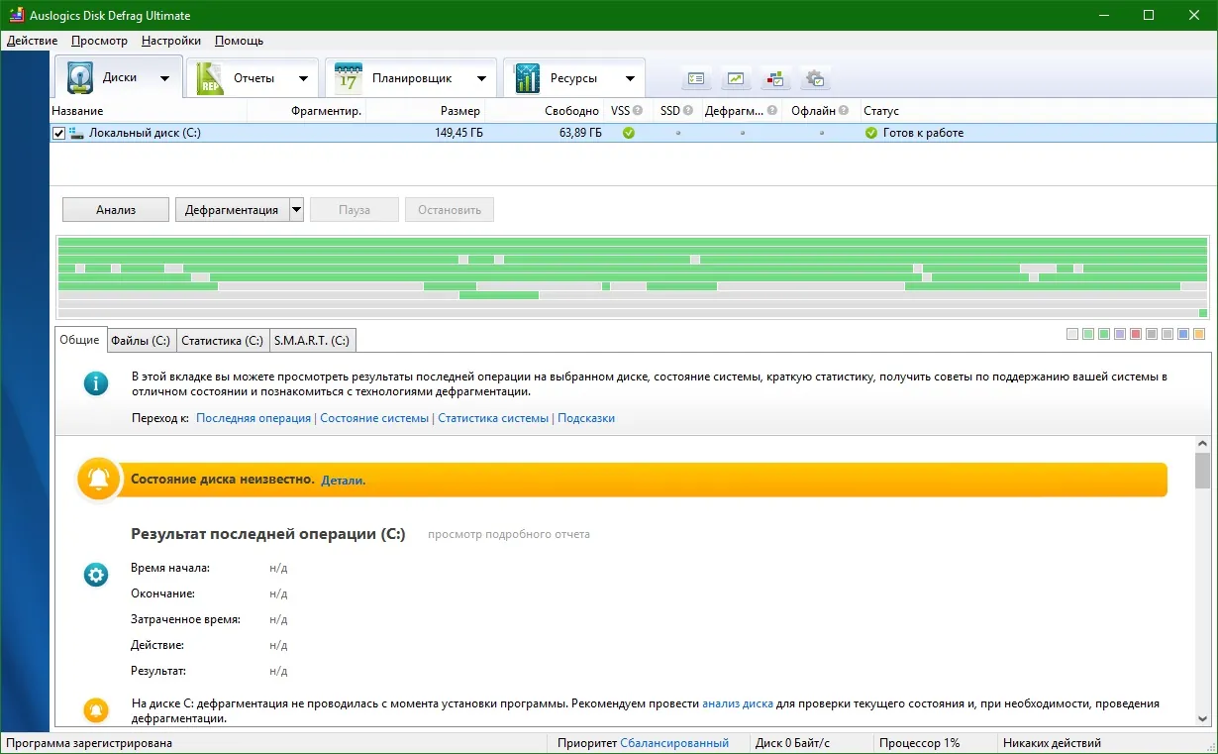Open the first toolbar icon with checklist
The height and width of the screenshot is (754, 1218).
(x=696, y=78)
